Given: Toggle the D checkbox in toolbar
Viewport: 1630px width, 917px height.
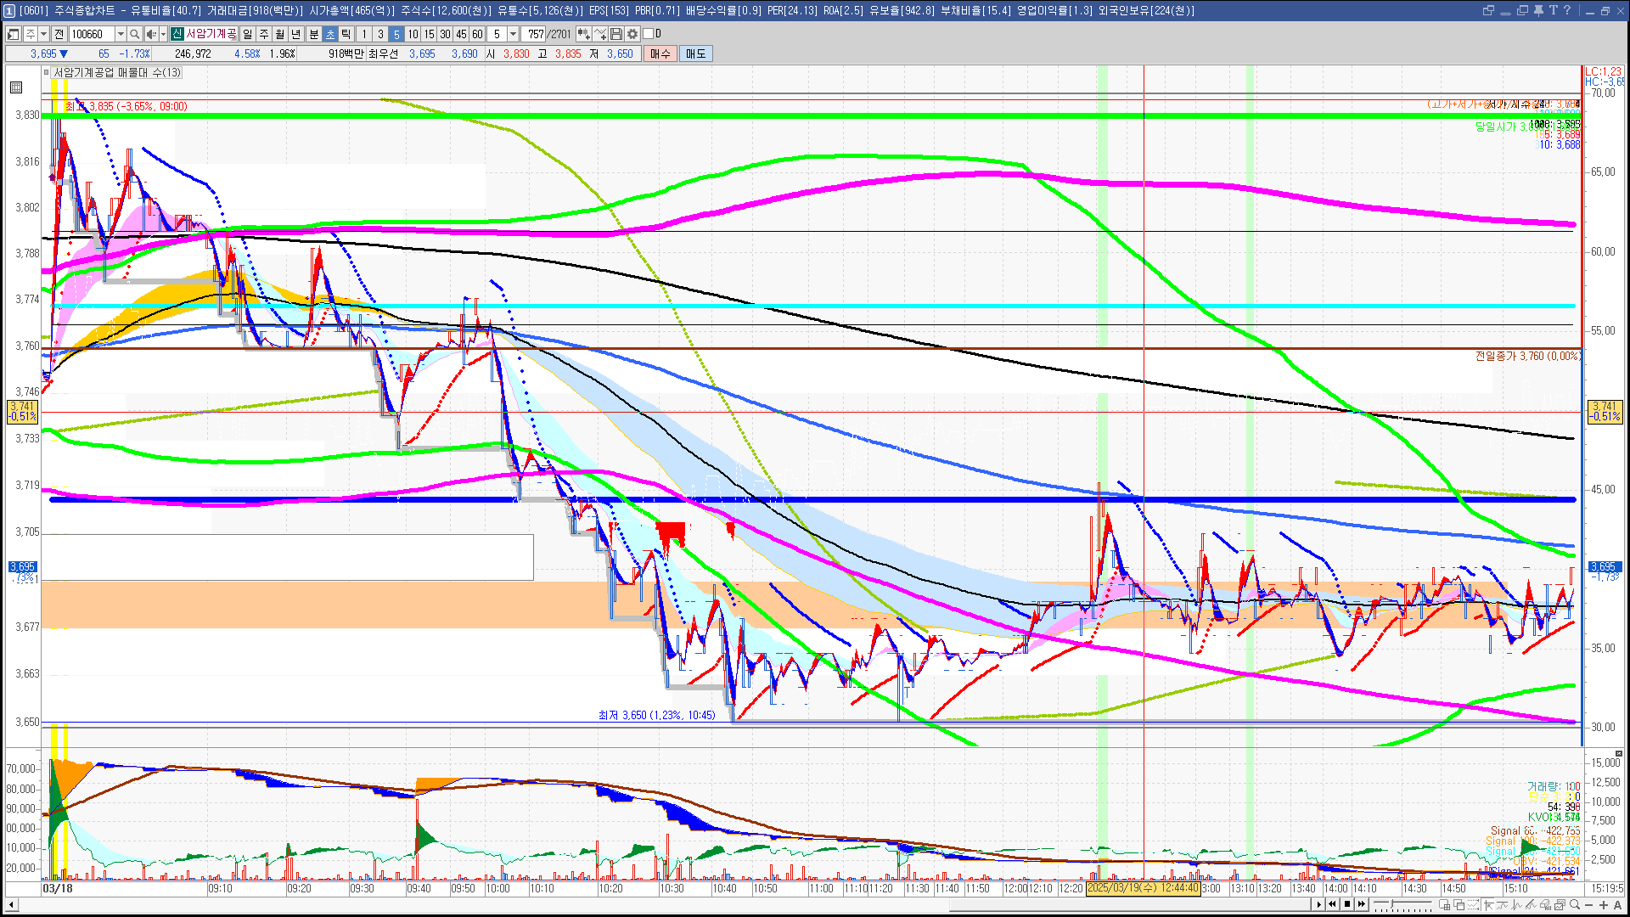Looking at the screenshot, I should coord(649,34).
